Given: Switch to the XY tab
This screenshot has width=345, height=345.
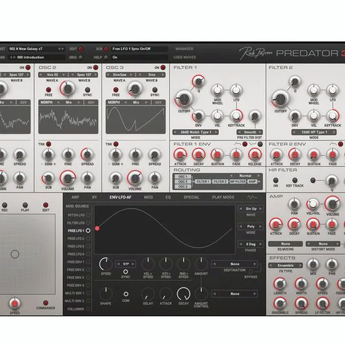Looking at the screenshot, I should [x=94, y=197].
